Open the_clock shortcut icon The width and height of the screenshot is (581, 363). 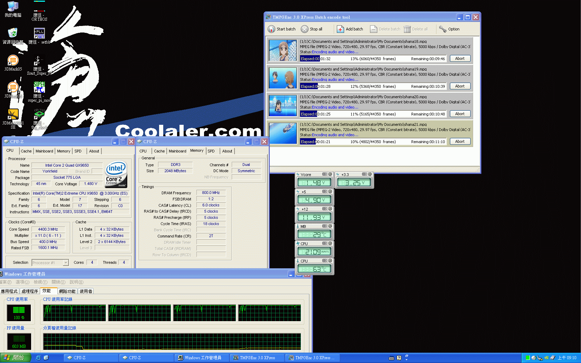39,119
